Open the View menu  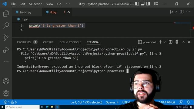(x=50, y=4)
